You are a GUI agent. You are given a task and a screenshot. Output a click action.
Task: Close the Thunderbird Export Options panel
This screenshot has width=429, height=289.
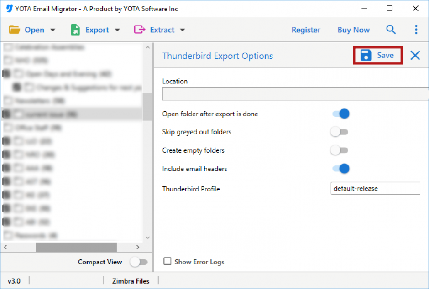(415, 56)
